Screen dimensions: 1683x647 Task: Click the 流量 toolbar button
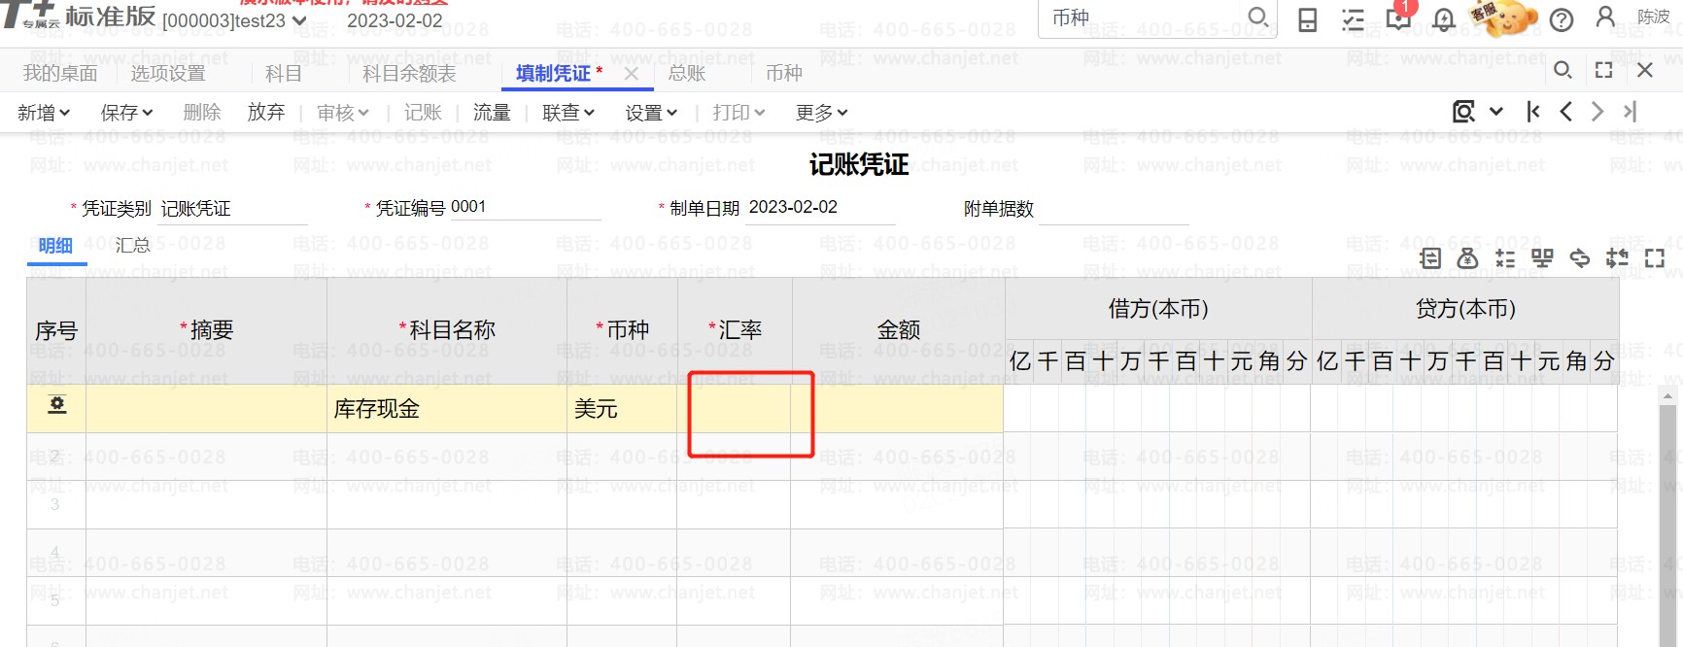[x=492, y=113]
